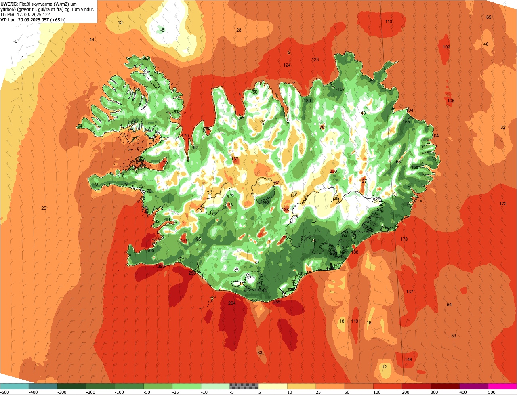Click the value -107 on the map

coord(340,89)
